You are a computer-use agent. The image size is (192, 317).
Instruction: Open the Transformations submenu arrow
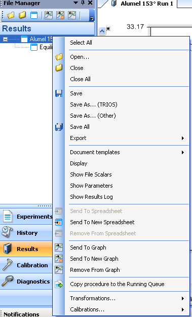[183, 298]
